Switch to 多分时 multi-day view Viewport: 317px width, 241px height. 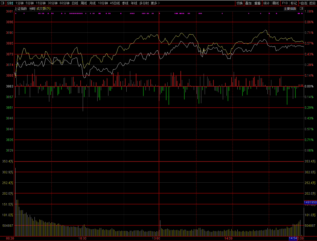(x=144, y=3)
